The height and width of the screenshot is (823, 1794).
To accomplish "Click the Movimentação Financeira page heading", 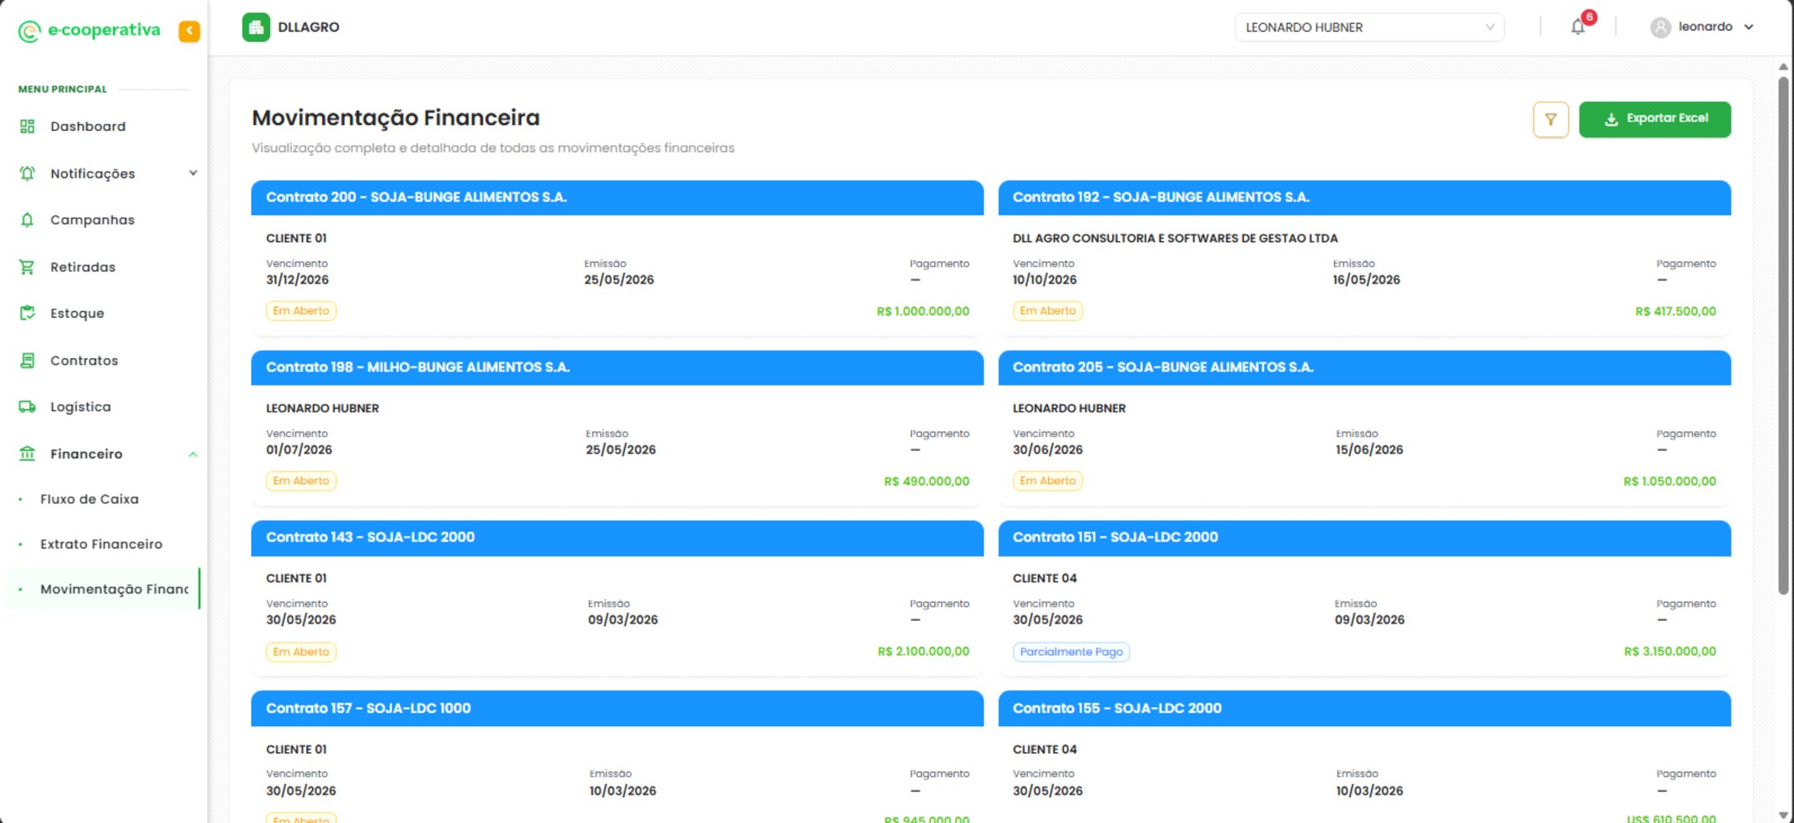I will [x=396, y=119].
